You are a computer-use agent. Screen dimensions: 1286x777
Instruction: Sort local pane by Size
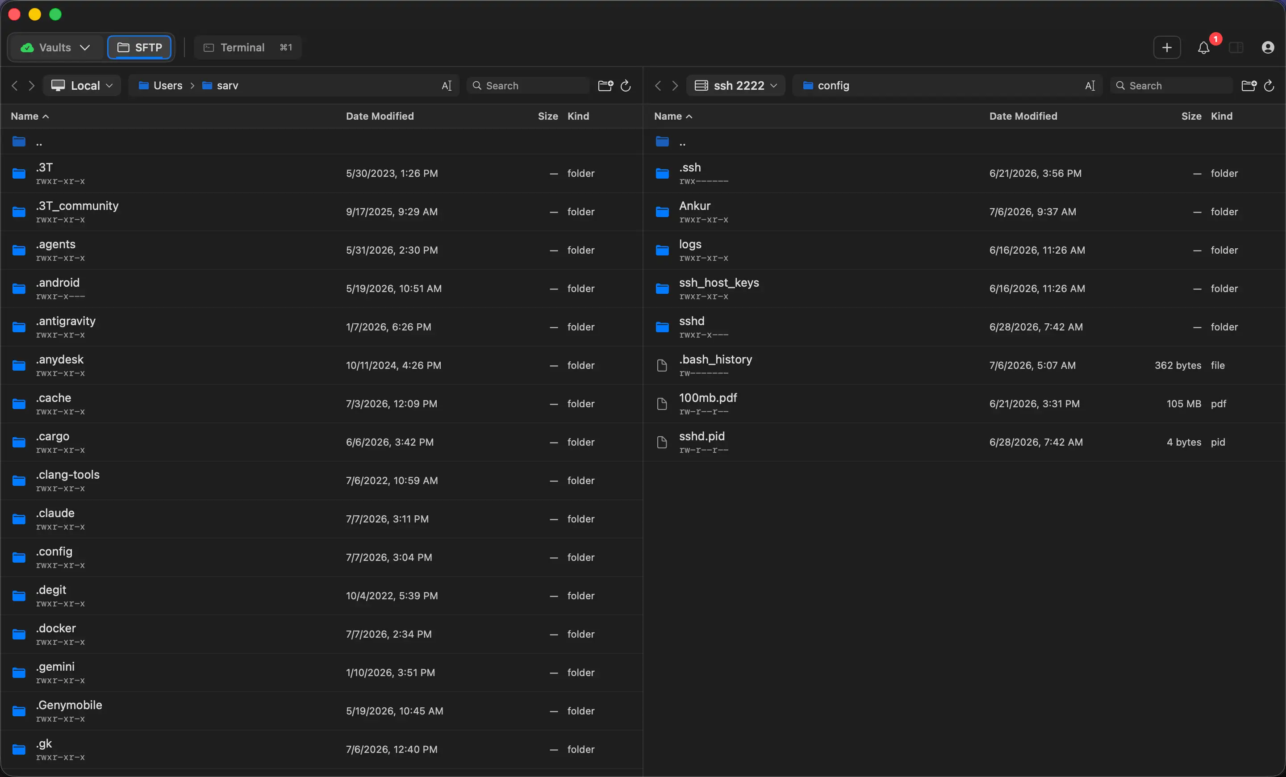coord(548,117)
